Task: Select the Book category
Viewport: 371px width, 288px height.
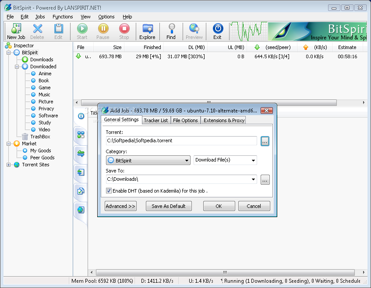Action: [x=44, y=81]
